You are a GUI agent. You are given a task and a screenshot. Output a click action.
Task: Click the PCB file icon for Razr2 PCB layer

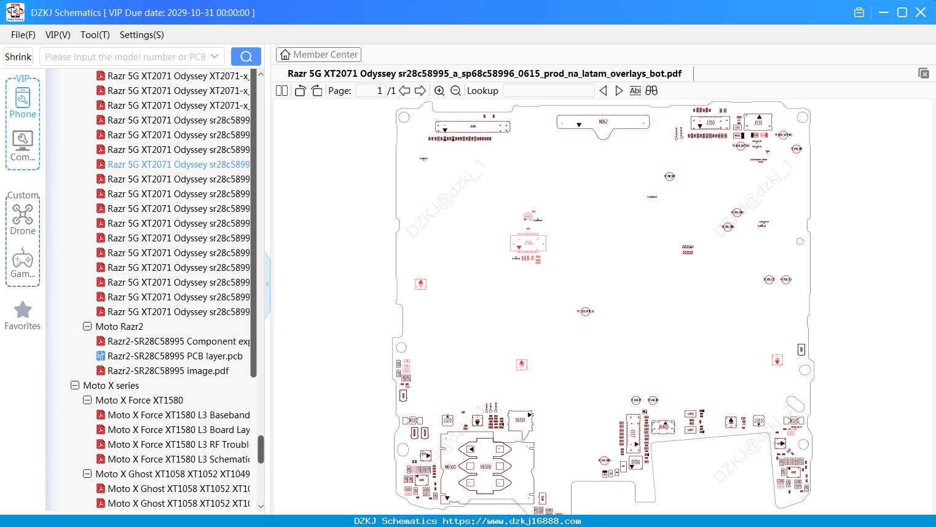[101, 356]
